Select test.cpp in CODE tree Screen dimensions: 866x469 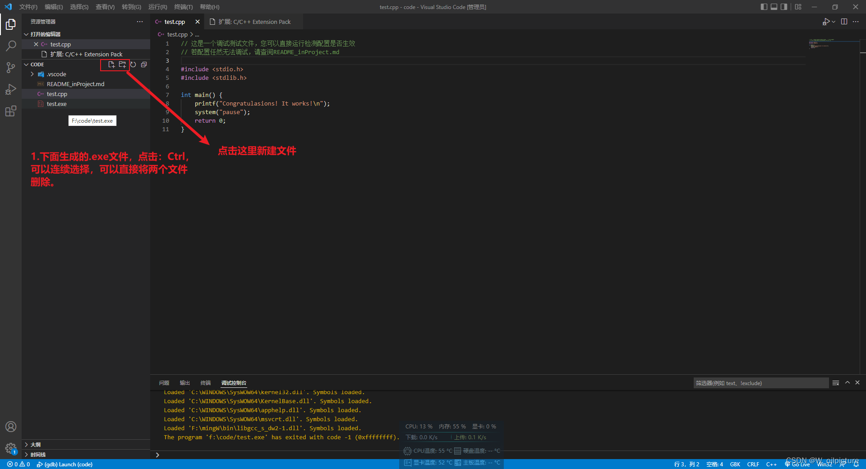tap(86, 94)
